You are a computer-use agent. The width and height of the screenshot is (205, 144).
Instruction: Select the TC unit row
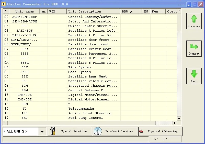point(90,109)
